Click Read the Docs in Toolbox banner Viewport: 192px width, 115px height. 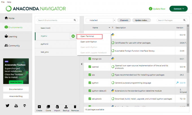pyautogui.click(x=16, y=82)
